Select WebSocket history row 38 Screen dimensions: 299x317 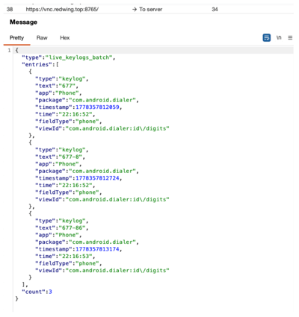click(149, 10)
